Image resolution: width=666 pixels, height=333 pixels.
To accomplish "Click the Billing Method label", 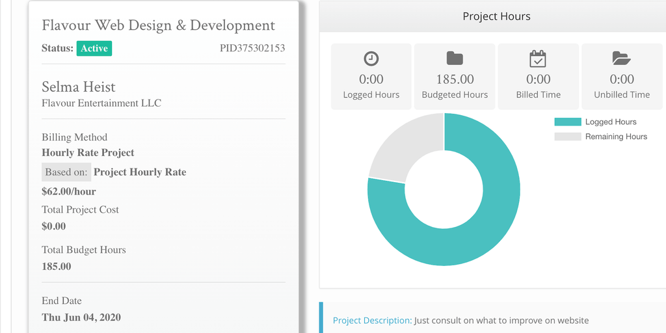I will [74, 137].
